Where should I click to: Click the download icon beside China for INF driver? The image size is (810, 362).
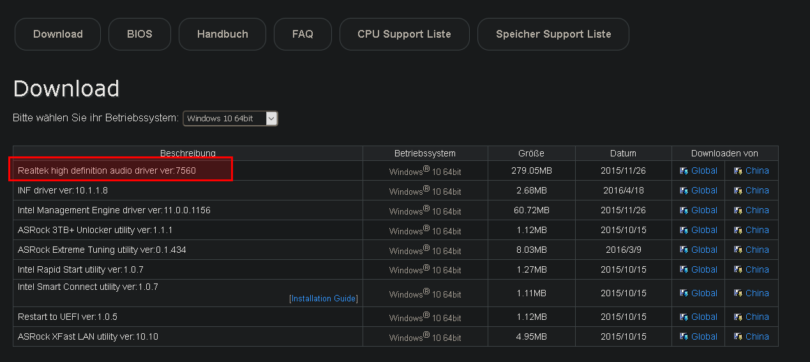click(738, 191)
